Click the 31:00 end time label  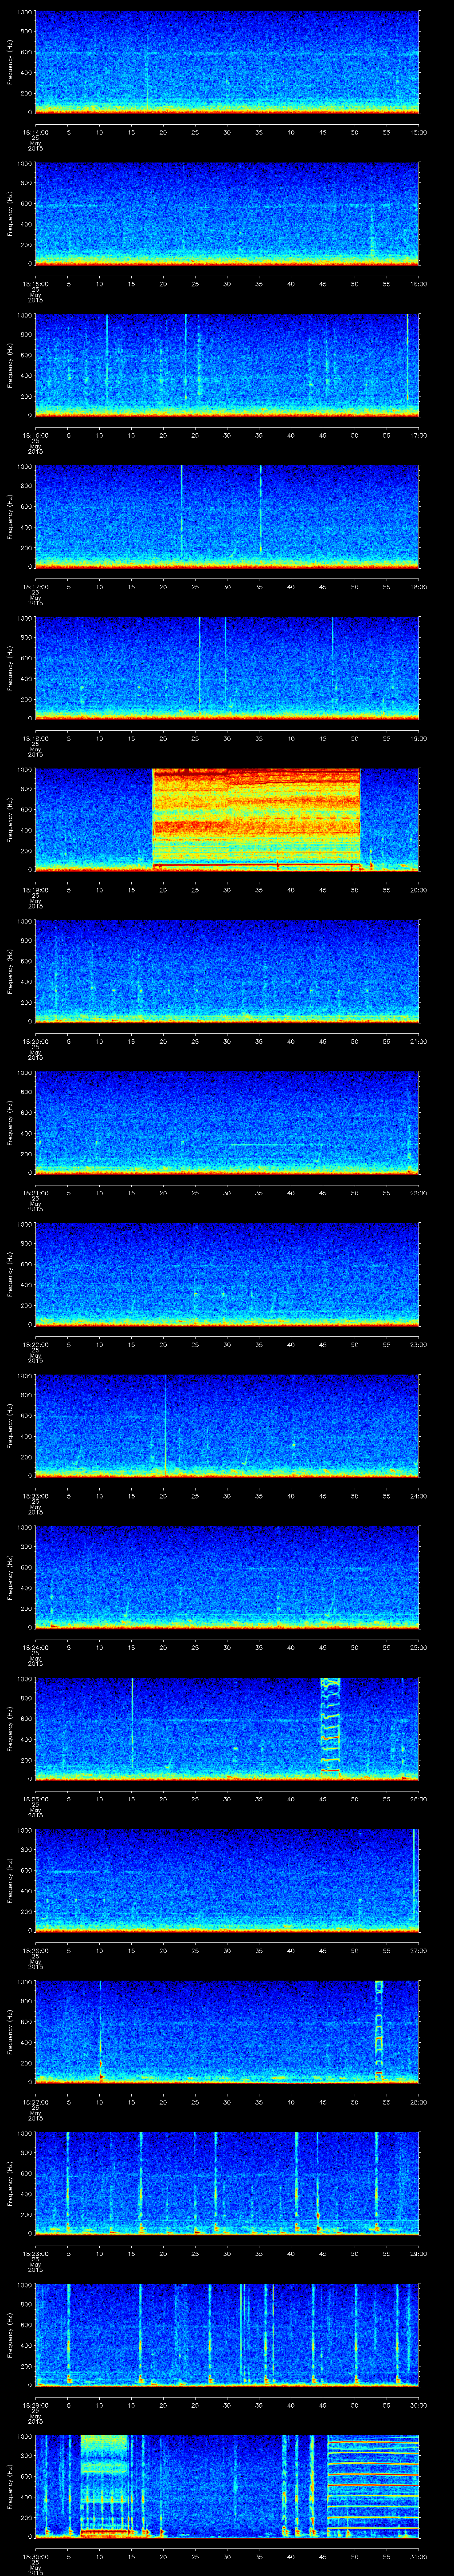(419, 2556)
